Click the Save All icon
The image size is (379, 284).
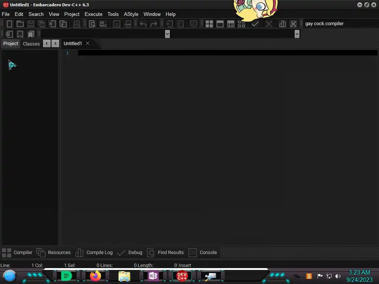click(41, 24)
